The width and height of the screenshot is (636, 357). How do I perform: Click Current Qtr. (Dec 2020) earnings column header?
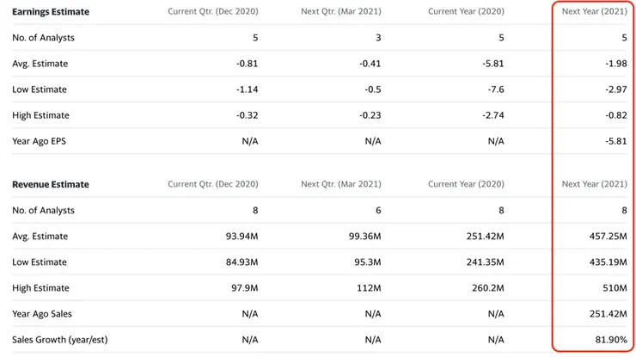(212, 12)
